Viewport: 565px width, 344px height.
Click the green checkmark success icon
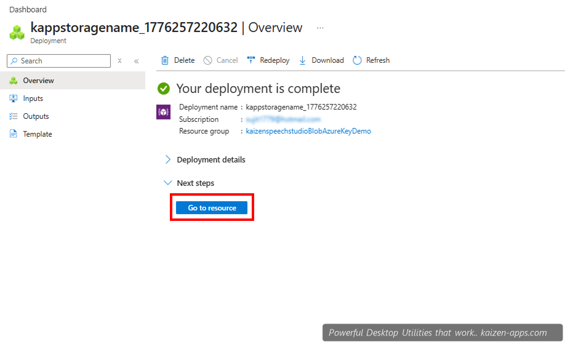coord(164,89)
